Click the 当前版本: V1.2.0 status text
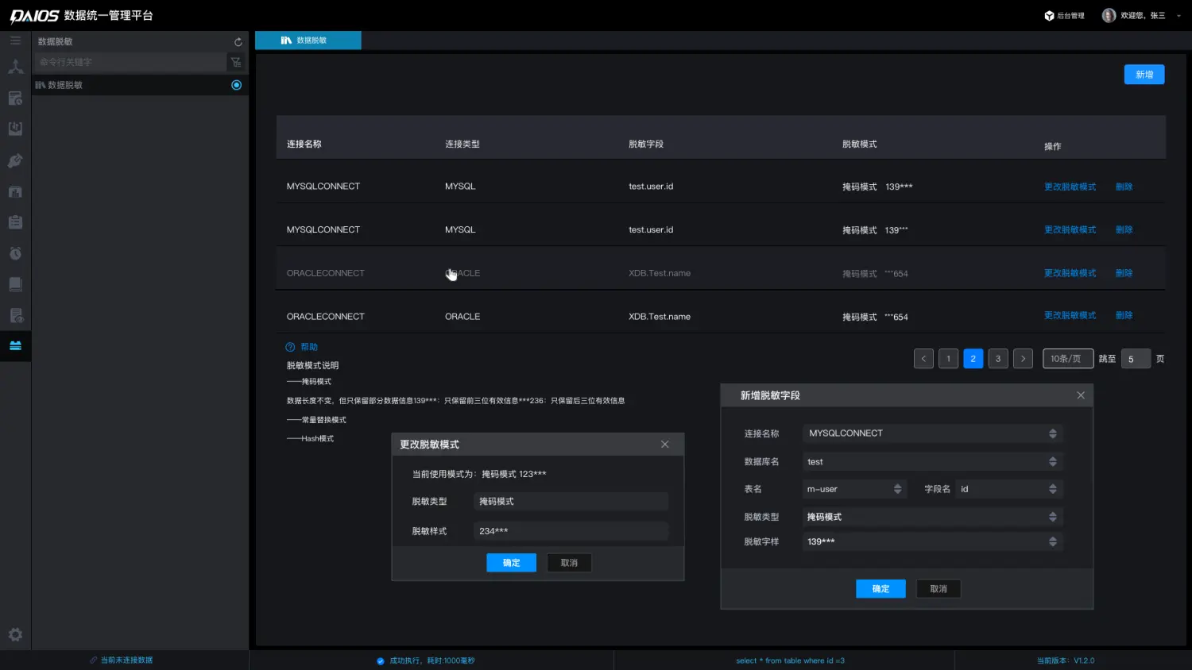Screen dimensions: 1192x670 click(x=1066, y=660)
